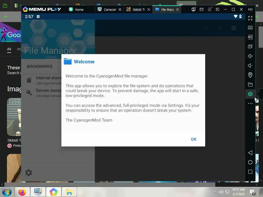Click the system tray speaker icon
The width and height of the screenshot is (263, 197).
coord(221,192)
